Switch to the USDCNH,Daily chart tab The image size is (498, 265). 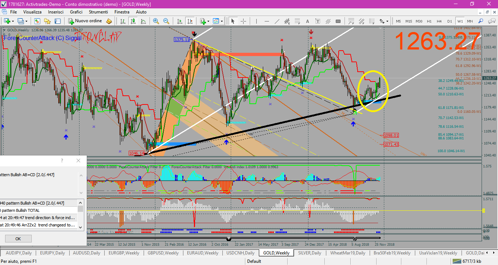tap(240, 253)
